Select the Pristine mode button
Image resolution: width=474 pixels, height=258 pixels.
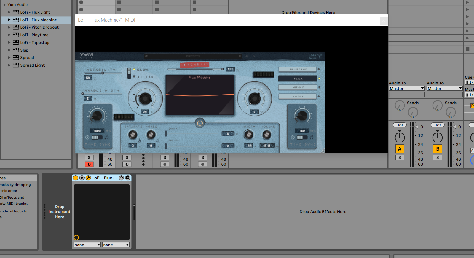[x=298, y=69]
